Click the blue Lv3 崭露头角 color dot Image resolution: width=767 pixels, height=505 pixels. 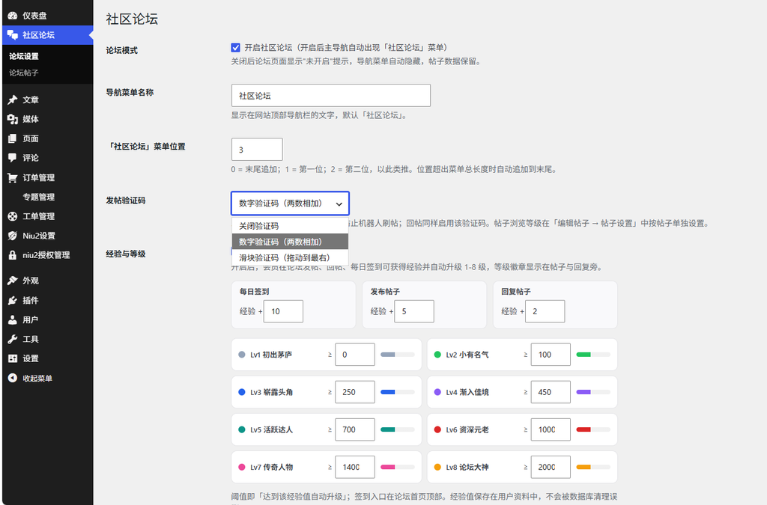point(242,392)
